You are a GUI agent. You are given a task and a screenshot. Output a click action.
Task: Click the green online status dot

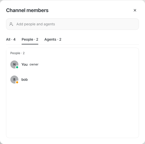tap(17, 67)
